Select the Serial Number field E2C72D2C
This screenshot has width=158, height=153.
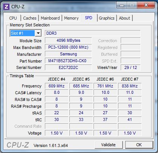tap(68, 67)
